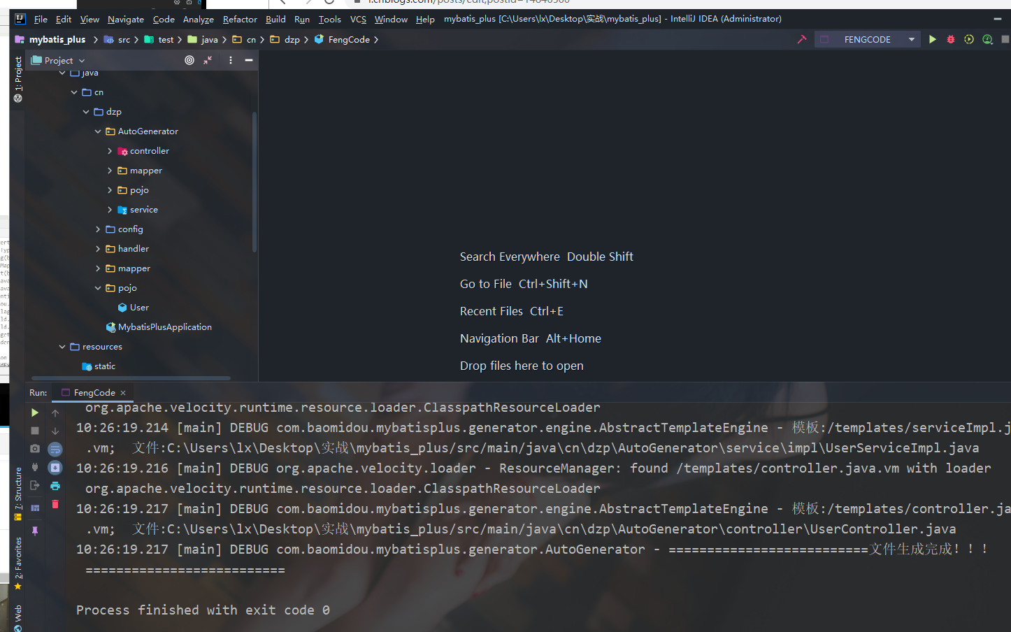
Task: Click the Collapse All icon in Project panel
Action: click(x=208, y=60)
